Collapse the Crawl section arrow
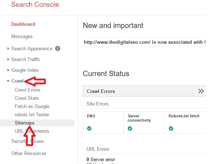Image resolution: width=215 pixels, height=164 pixels. point(8,81)
